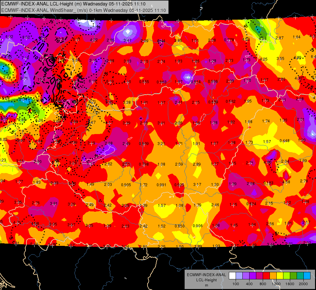Click the sky blue legend swatch
The width and height of the screenshot is (316, 290).
tap(307, 276)
